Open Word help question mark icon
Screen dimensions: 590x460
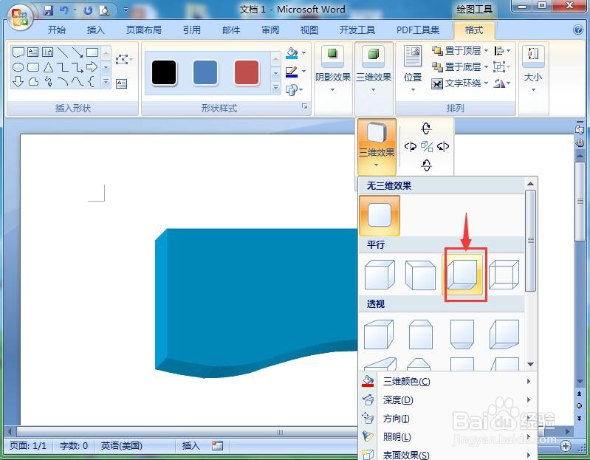(578, 30)
